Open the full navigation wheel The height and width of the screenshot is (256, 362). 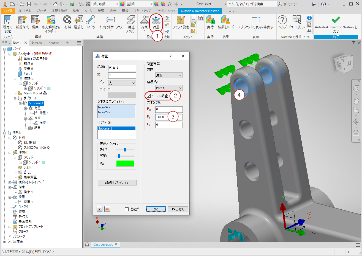pyautogui.click(x=356, y=88)
